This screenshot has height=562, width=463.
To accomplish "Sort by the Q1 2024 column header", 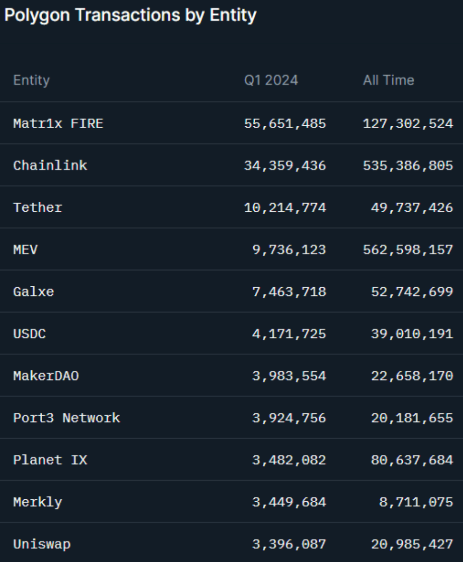I will click(x=271, y=80).
